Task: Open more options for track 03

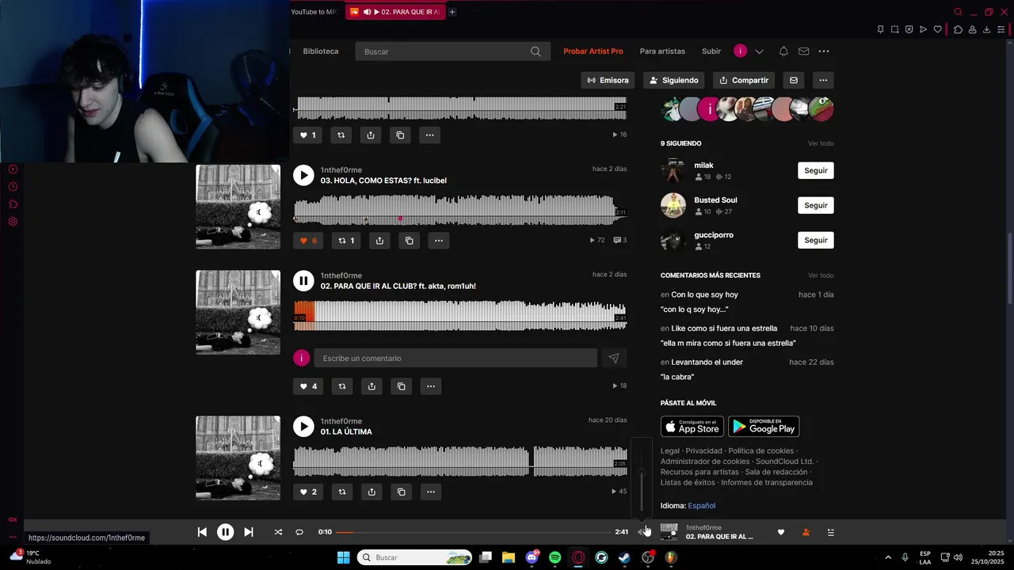Action: (x=438, y=240)
